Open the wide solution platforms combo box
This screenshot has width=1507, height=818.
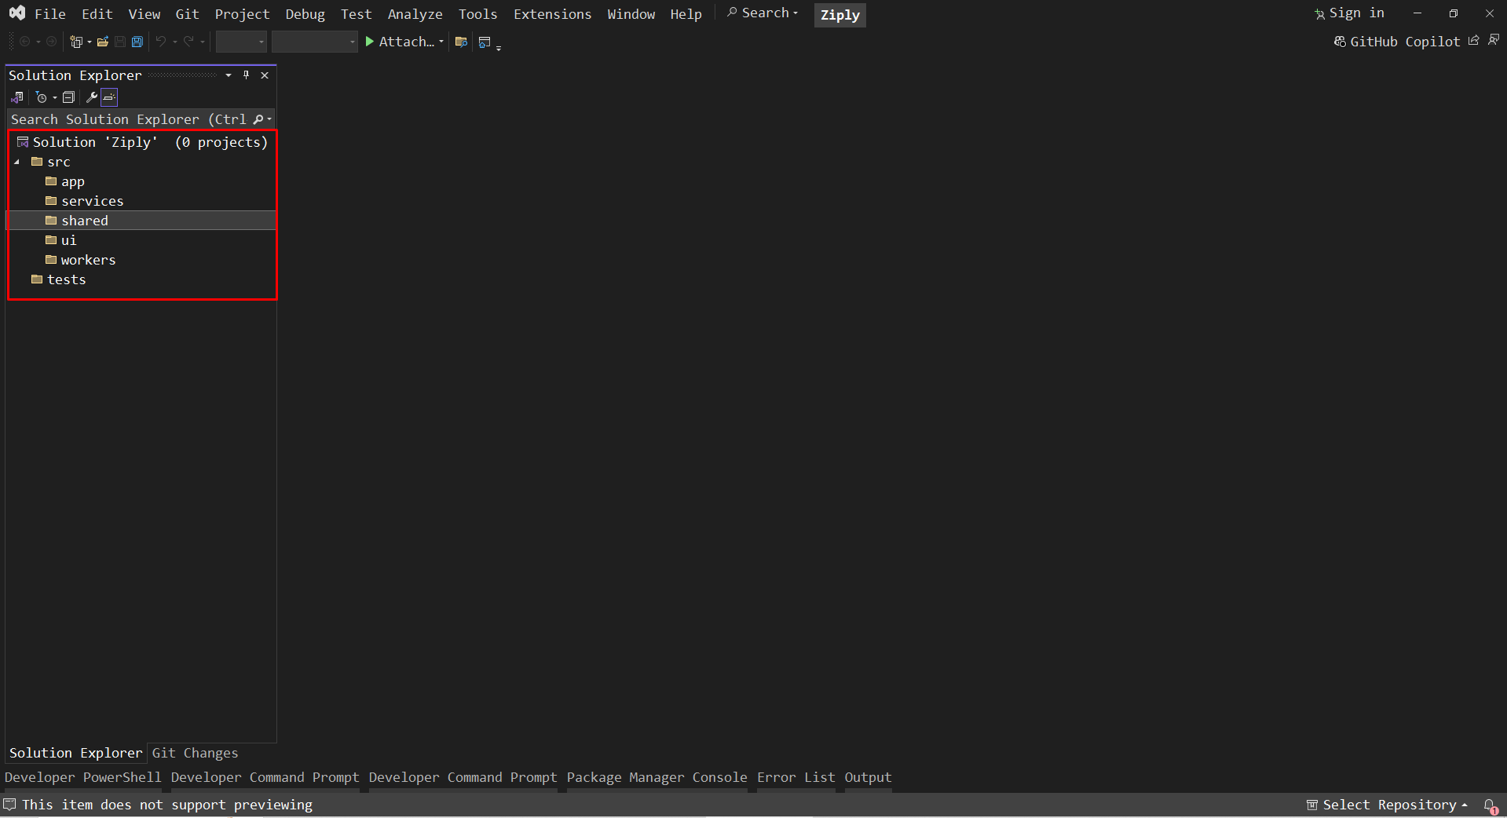(315, 42)
